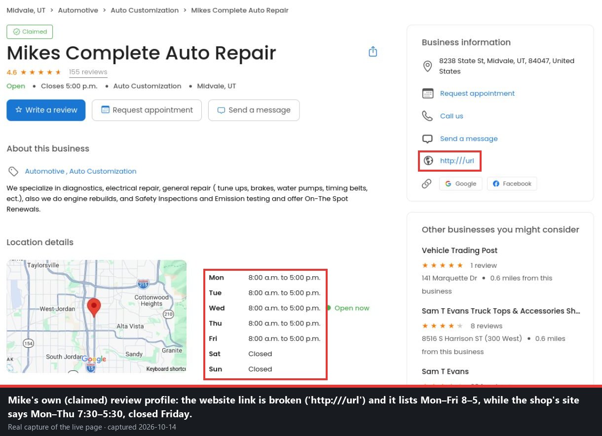Select the Mikes Complete Auto Repair breadcrumb
Image resolution: width=602 pixels, height=436 pixels.
(240, 10)
